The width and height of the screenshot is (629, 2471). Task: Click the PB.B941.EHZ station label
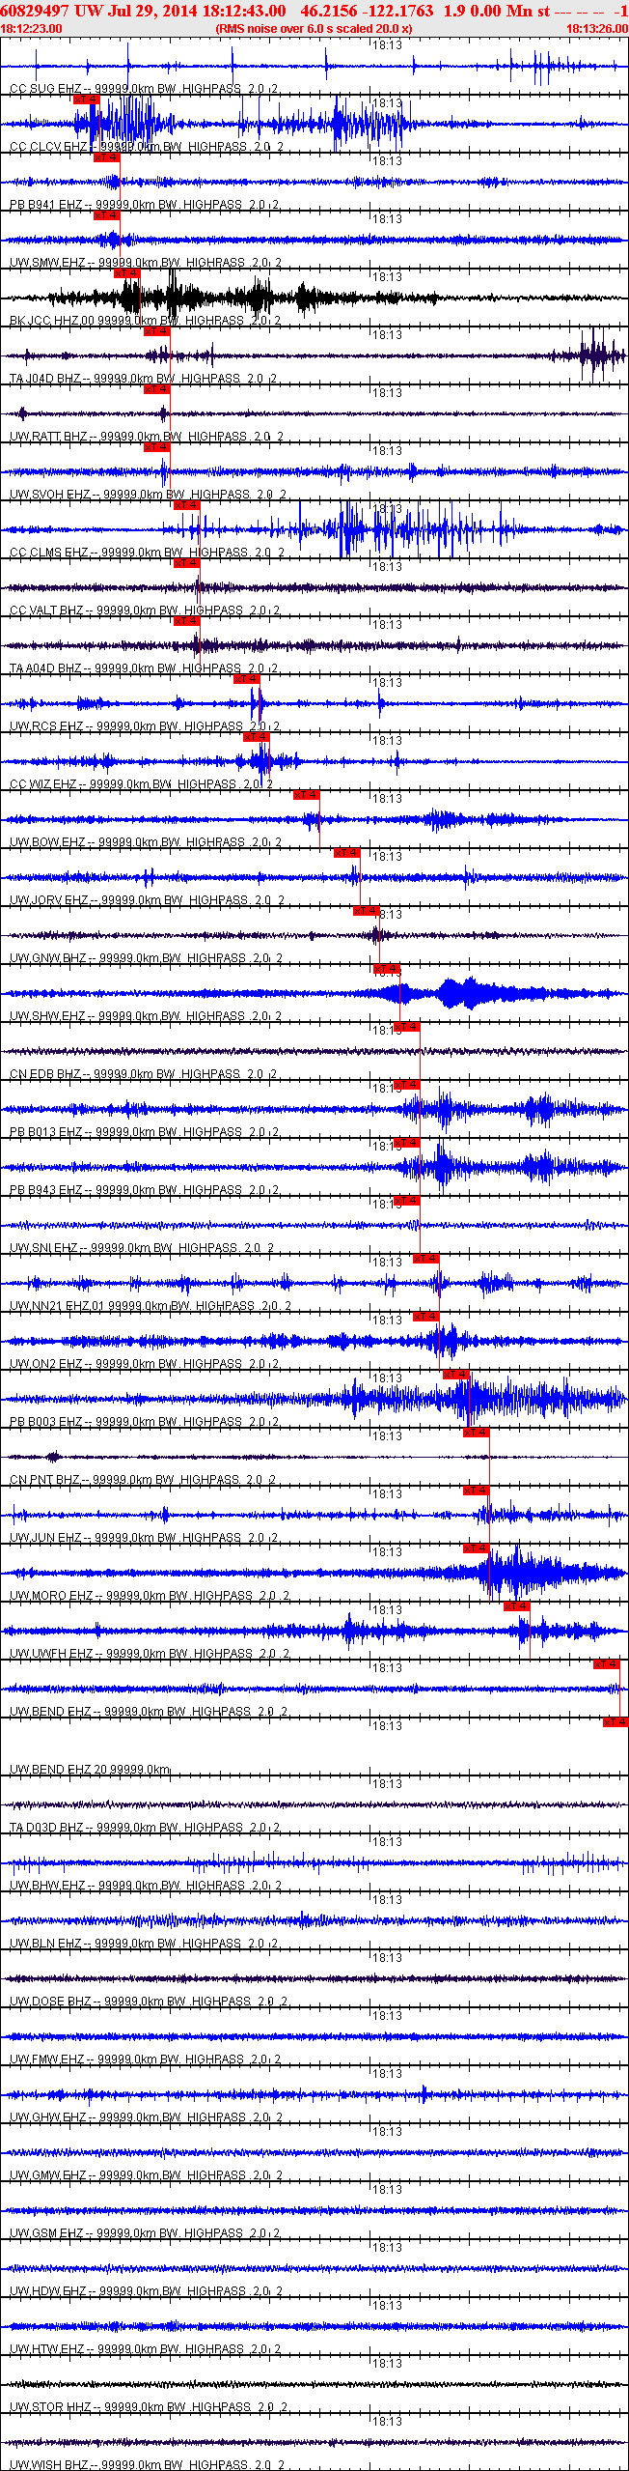145,205
